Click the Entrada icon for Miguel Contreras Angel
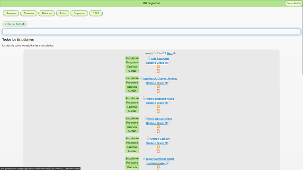This screenshot has height=170, width=303. coord(158,167)
